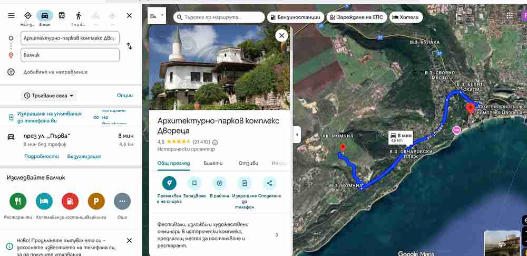The height and width of the screenshot is (256, 527).
Task: Switch to the 'Билети' tab
Action: pyautogui.click(x=213, y=163)
